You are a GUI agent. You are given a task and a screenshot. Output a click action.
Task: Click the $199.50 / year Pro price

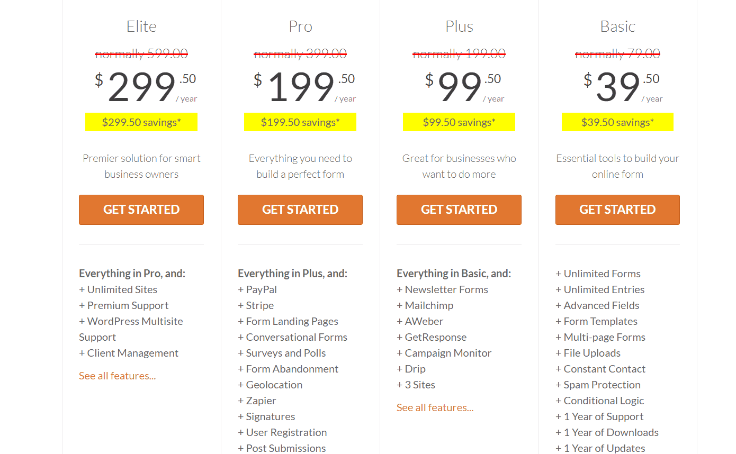pos(304,87)
